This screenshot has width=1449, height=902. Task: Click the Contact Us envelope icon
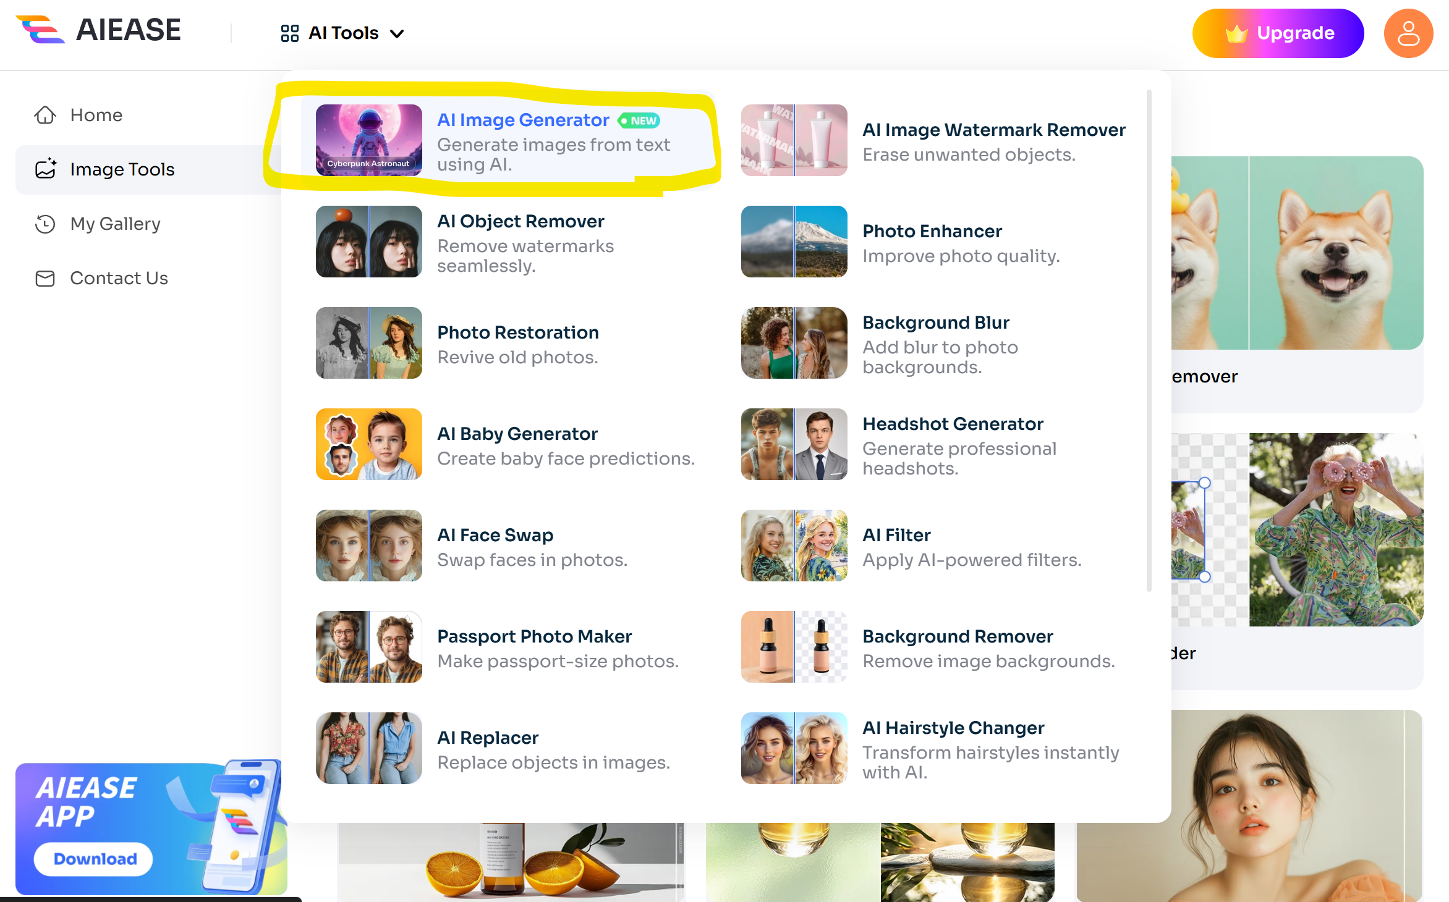45,279
